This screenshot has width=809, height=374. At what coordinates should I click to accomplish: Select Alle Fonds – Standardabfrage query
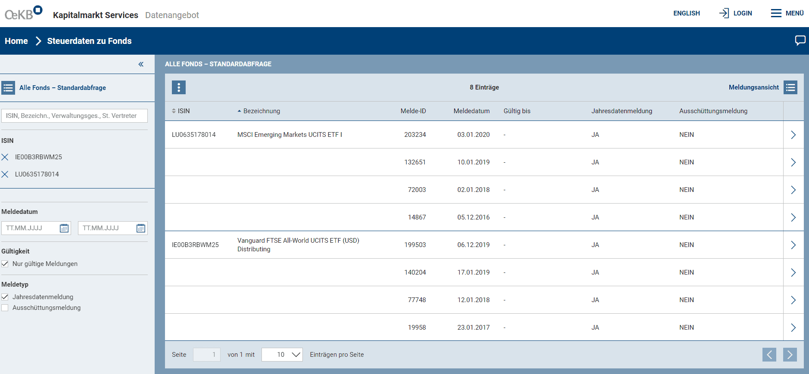coord(62,88)
